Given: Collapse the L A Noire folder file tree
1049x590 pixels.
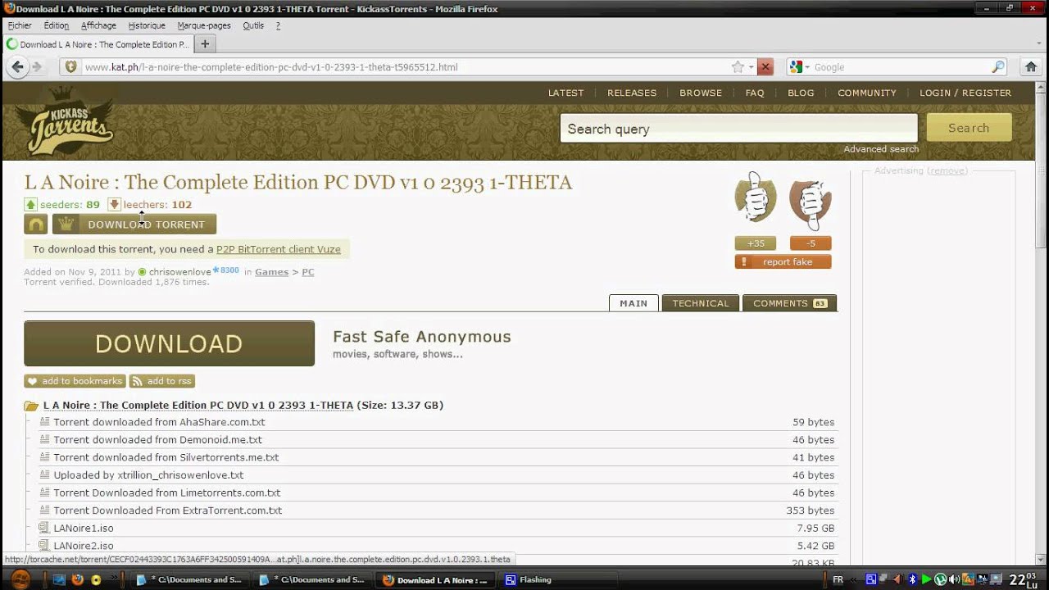Looking at the screenshot, I should tap(32, 406).
